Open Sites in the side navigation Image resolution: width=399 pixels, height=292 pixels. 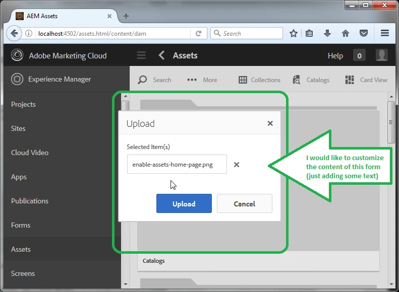tap(18, 128)
